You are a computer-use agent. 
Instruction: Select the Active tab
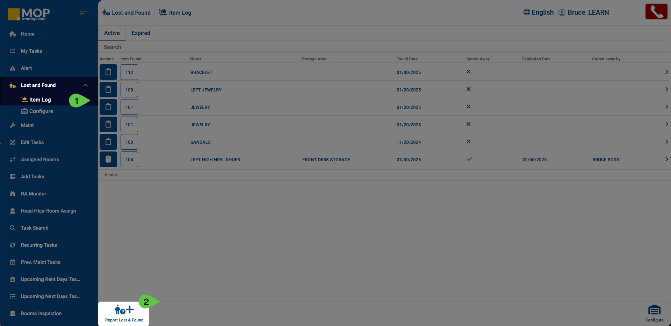tap(112, 33)
